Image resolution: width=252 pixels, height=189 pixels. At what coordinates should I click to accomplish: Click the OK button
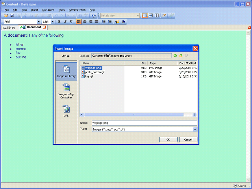pos(168,139)
